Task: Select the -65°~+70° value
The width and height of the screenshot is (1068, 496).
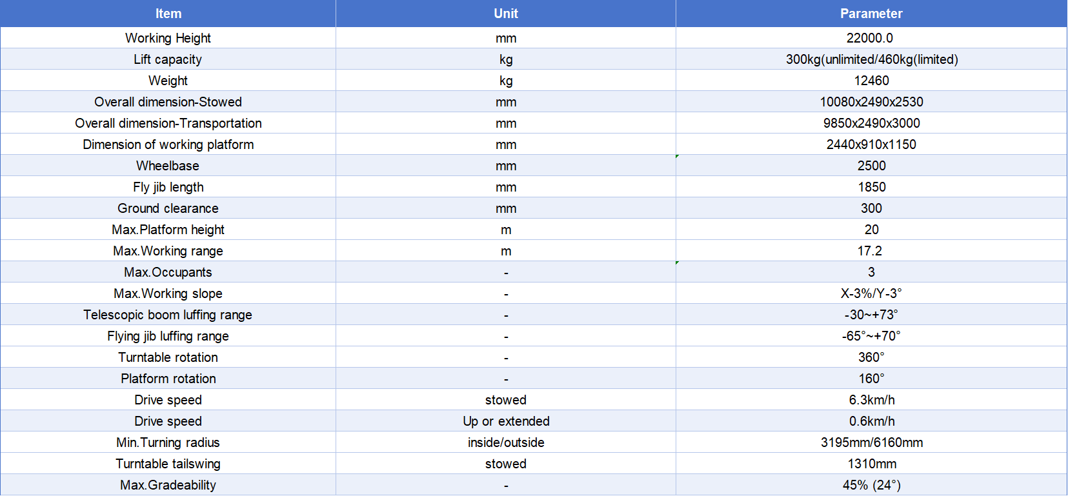Action: click(x=871, y=336)
